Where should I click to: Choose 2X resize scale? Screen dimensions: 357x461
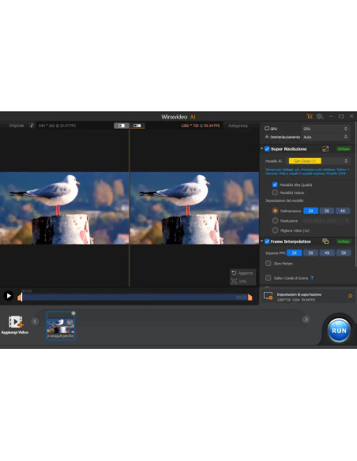pyautogui.click(x=311, y=211)
